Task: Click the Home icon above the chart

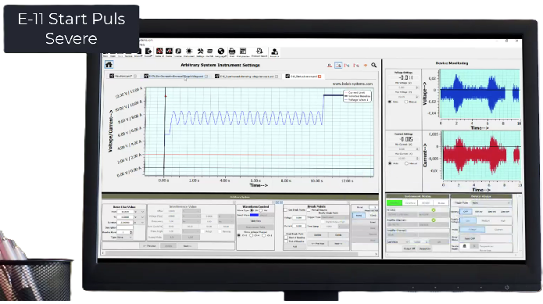Action: click(109, 65)
